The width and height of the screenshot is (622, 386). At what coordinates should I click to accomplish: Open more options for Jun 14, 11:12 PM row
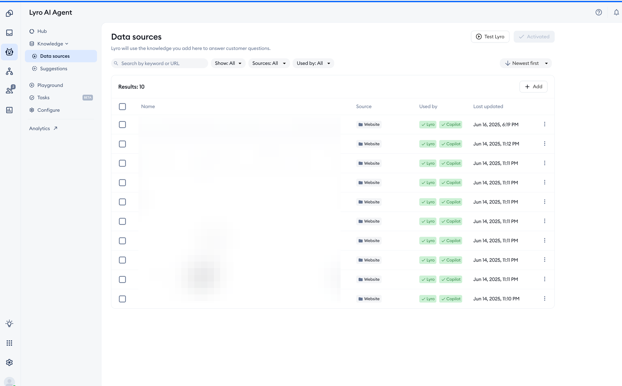tap(545, 144)
